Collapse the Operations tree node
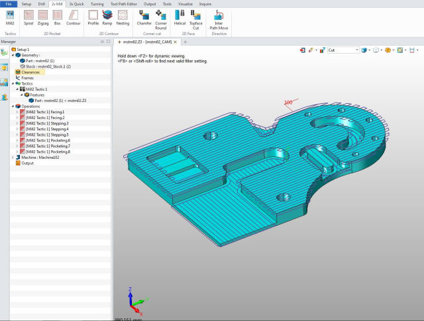The image size is (424, 321). click(13, 106)
